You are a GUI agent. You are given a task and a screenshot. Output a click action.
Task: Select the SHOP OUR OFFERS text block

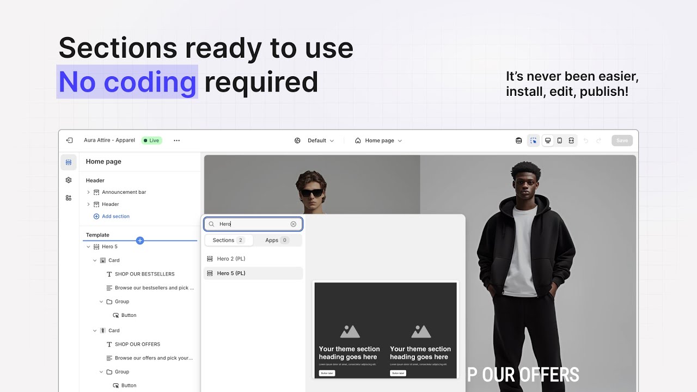click(x=133, y=344)
